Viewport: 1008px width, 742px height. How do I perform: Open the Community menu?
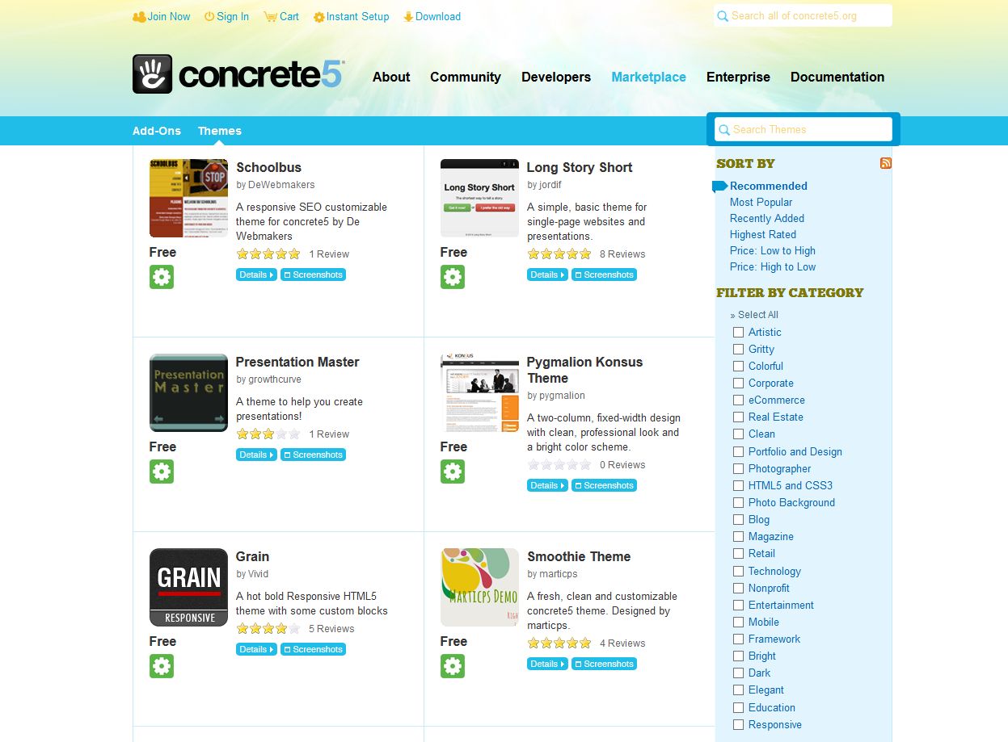tap(466, 78)
